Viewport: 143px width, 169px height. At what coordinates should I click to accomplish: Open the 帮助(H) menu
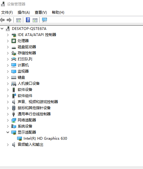coord(58,13)
